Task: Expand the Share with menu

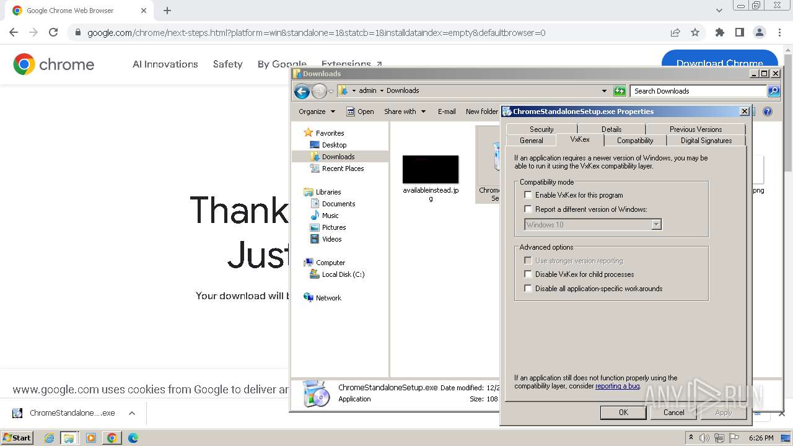Action: coord(405,111)
